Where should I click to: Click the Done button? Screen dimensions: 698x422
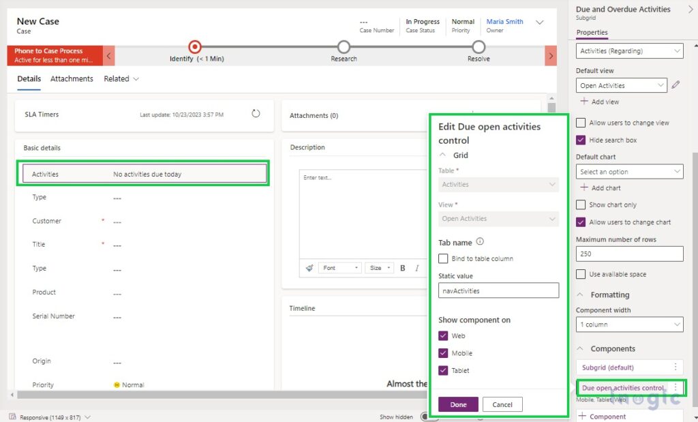[x=457, y=404]
